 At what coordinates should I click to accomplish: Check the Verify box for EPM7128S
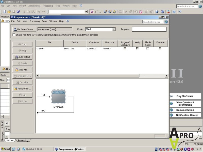pyautogui.click(x=137, y=48)
